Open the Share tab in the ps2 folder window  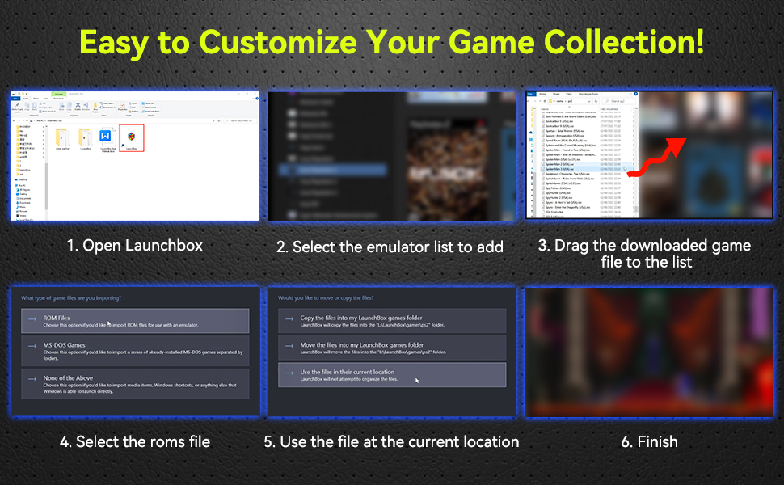click(556, 94)
